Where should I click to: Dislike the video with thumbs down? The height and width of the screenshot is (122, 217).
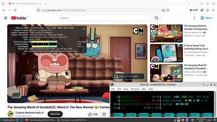tap(104, 114)
